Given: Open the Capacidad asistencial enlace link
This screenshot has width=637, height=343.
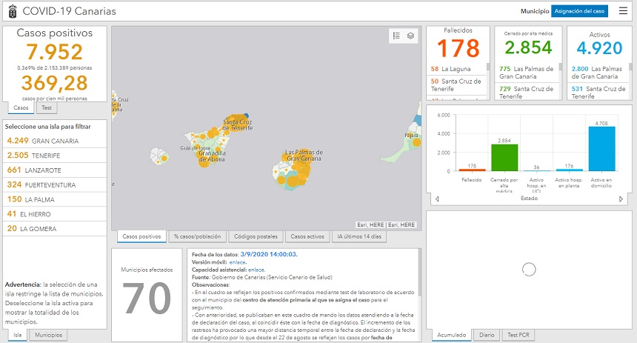Looking at the screenshot, I should click(x=256, y=270).
